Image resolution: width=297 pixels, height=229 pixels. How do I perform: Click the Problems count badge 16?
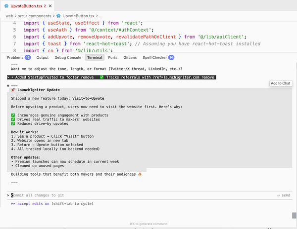(28, 58)
